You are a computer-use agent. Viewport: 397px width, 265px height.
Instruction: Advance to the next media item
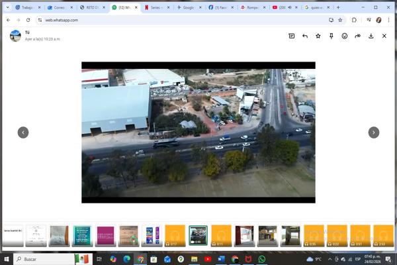point(374,132)
